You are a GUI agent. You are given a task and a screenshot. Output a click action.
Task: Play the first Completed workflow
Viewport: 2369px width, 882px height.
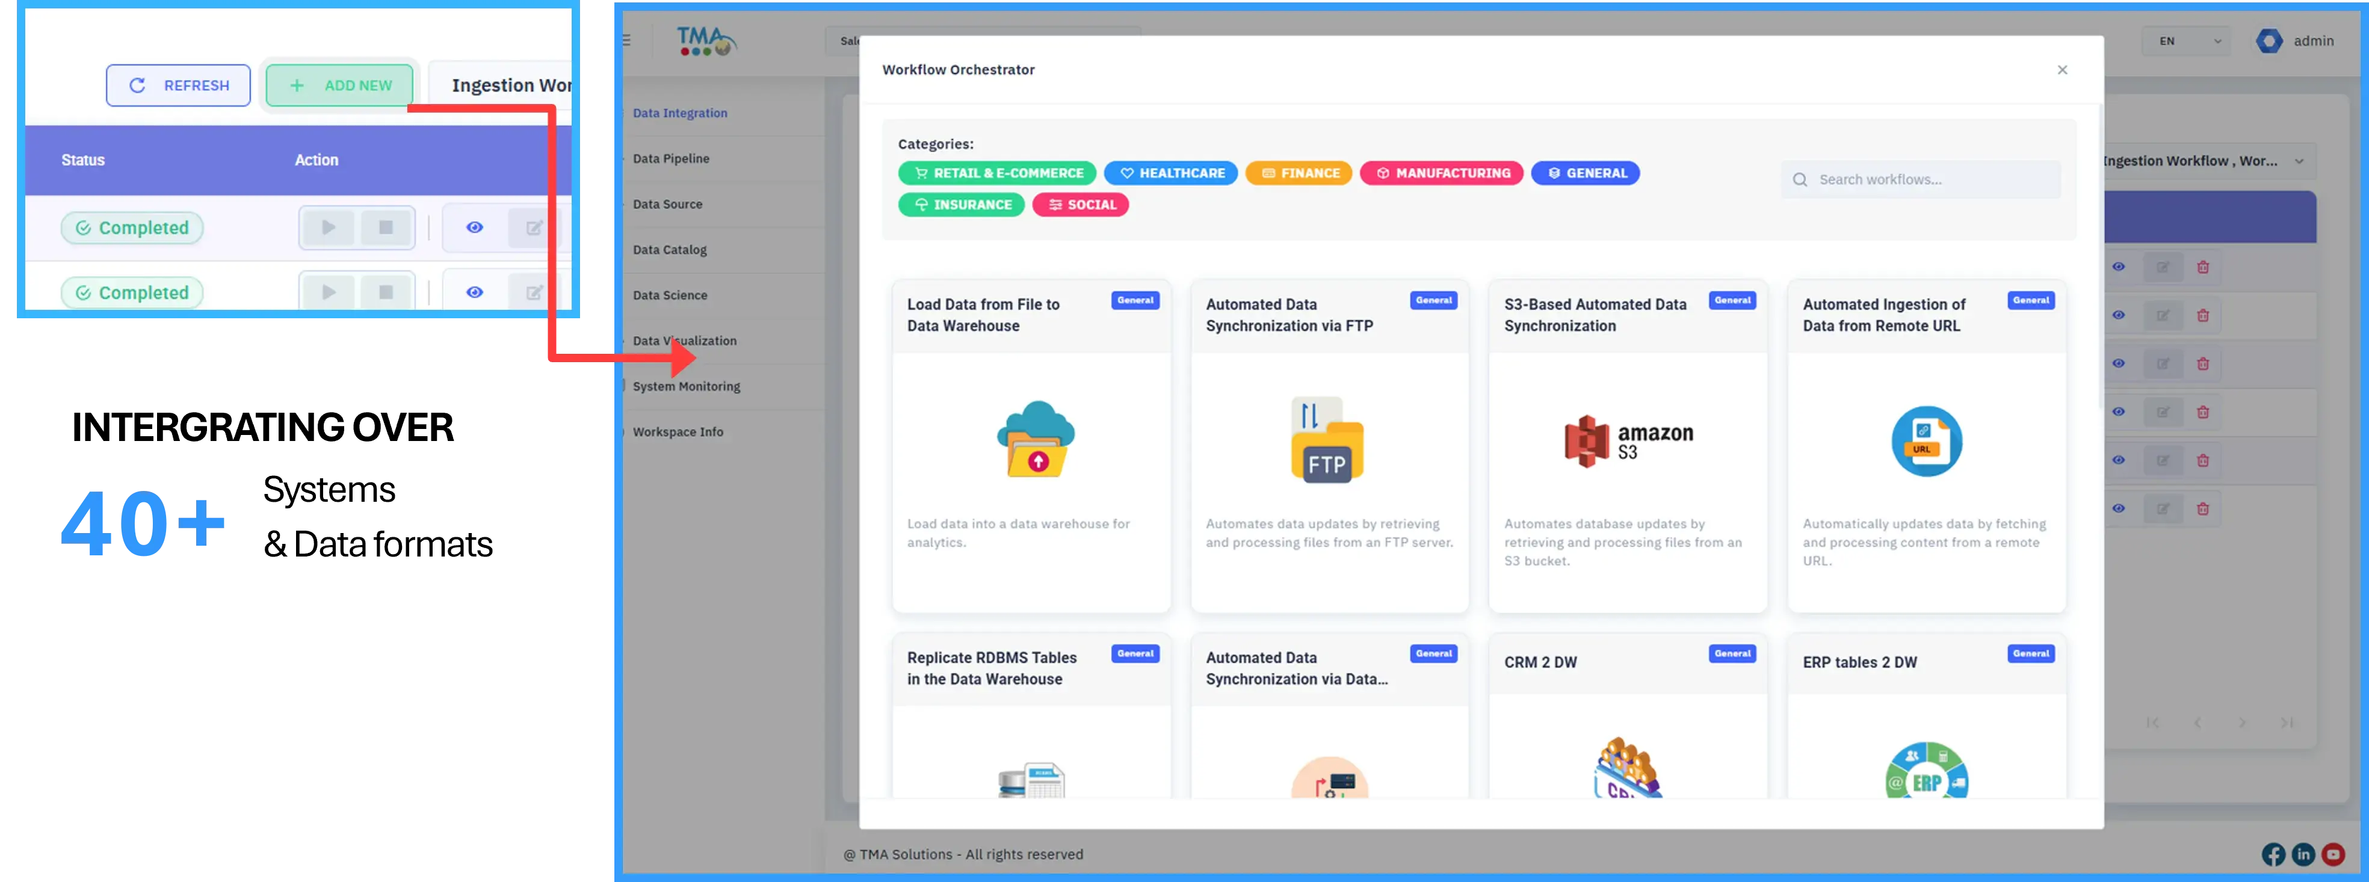[329, 227]
